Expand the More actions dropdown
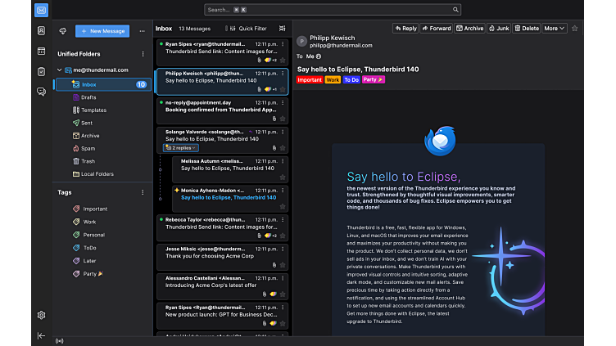The height and width of the screenshot is (346, 616). [x=555, y=28]
